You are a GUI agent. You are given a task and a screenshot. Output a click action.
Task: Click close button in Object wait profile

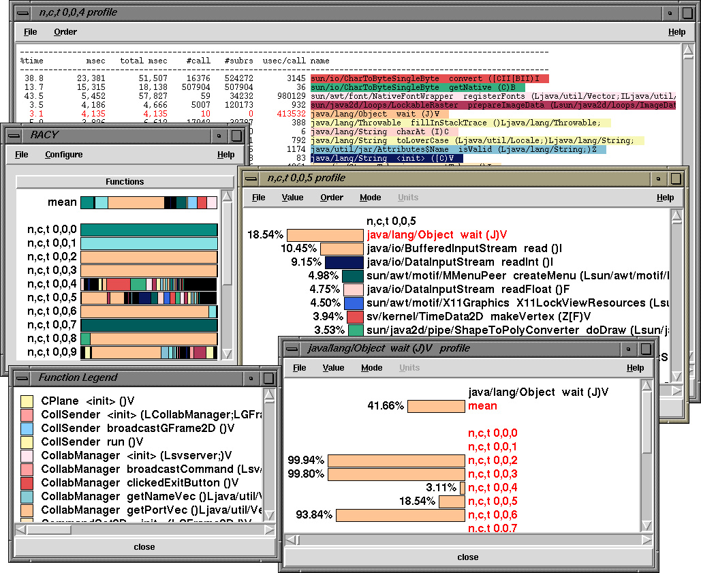pos(468,557)
